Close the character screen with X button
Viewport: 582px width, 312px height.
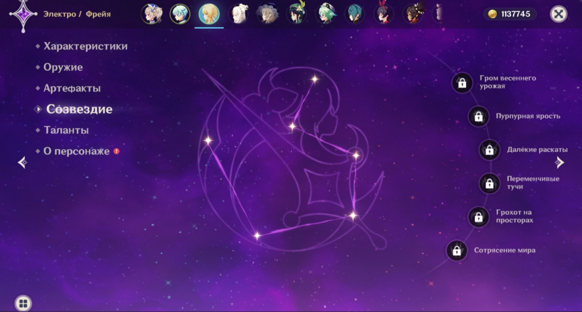559,14
